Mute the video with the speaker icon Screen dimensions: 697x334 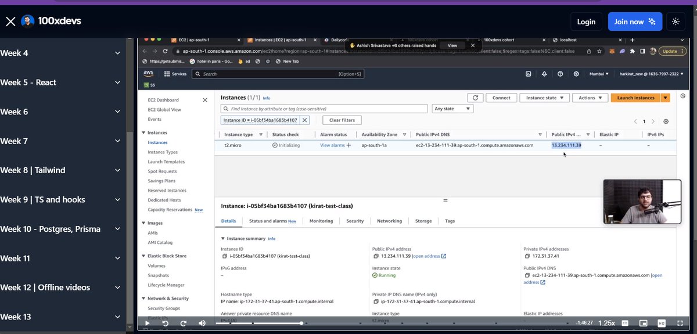click(x=202, y=323)
